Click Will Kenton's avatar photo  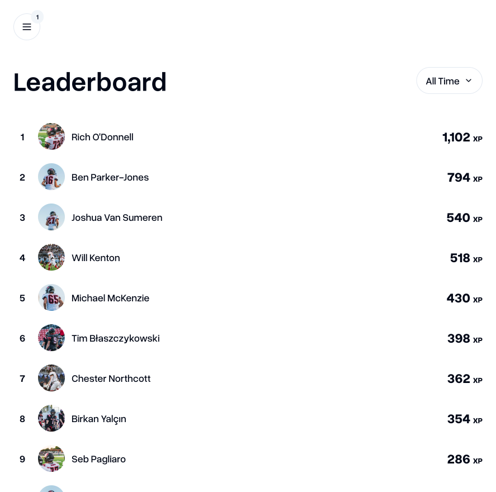[51, 257]
